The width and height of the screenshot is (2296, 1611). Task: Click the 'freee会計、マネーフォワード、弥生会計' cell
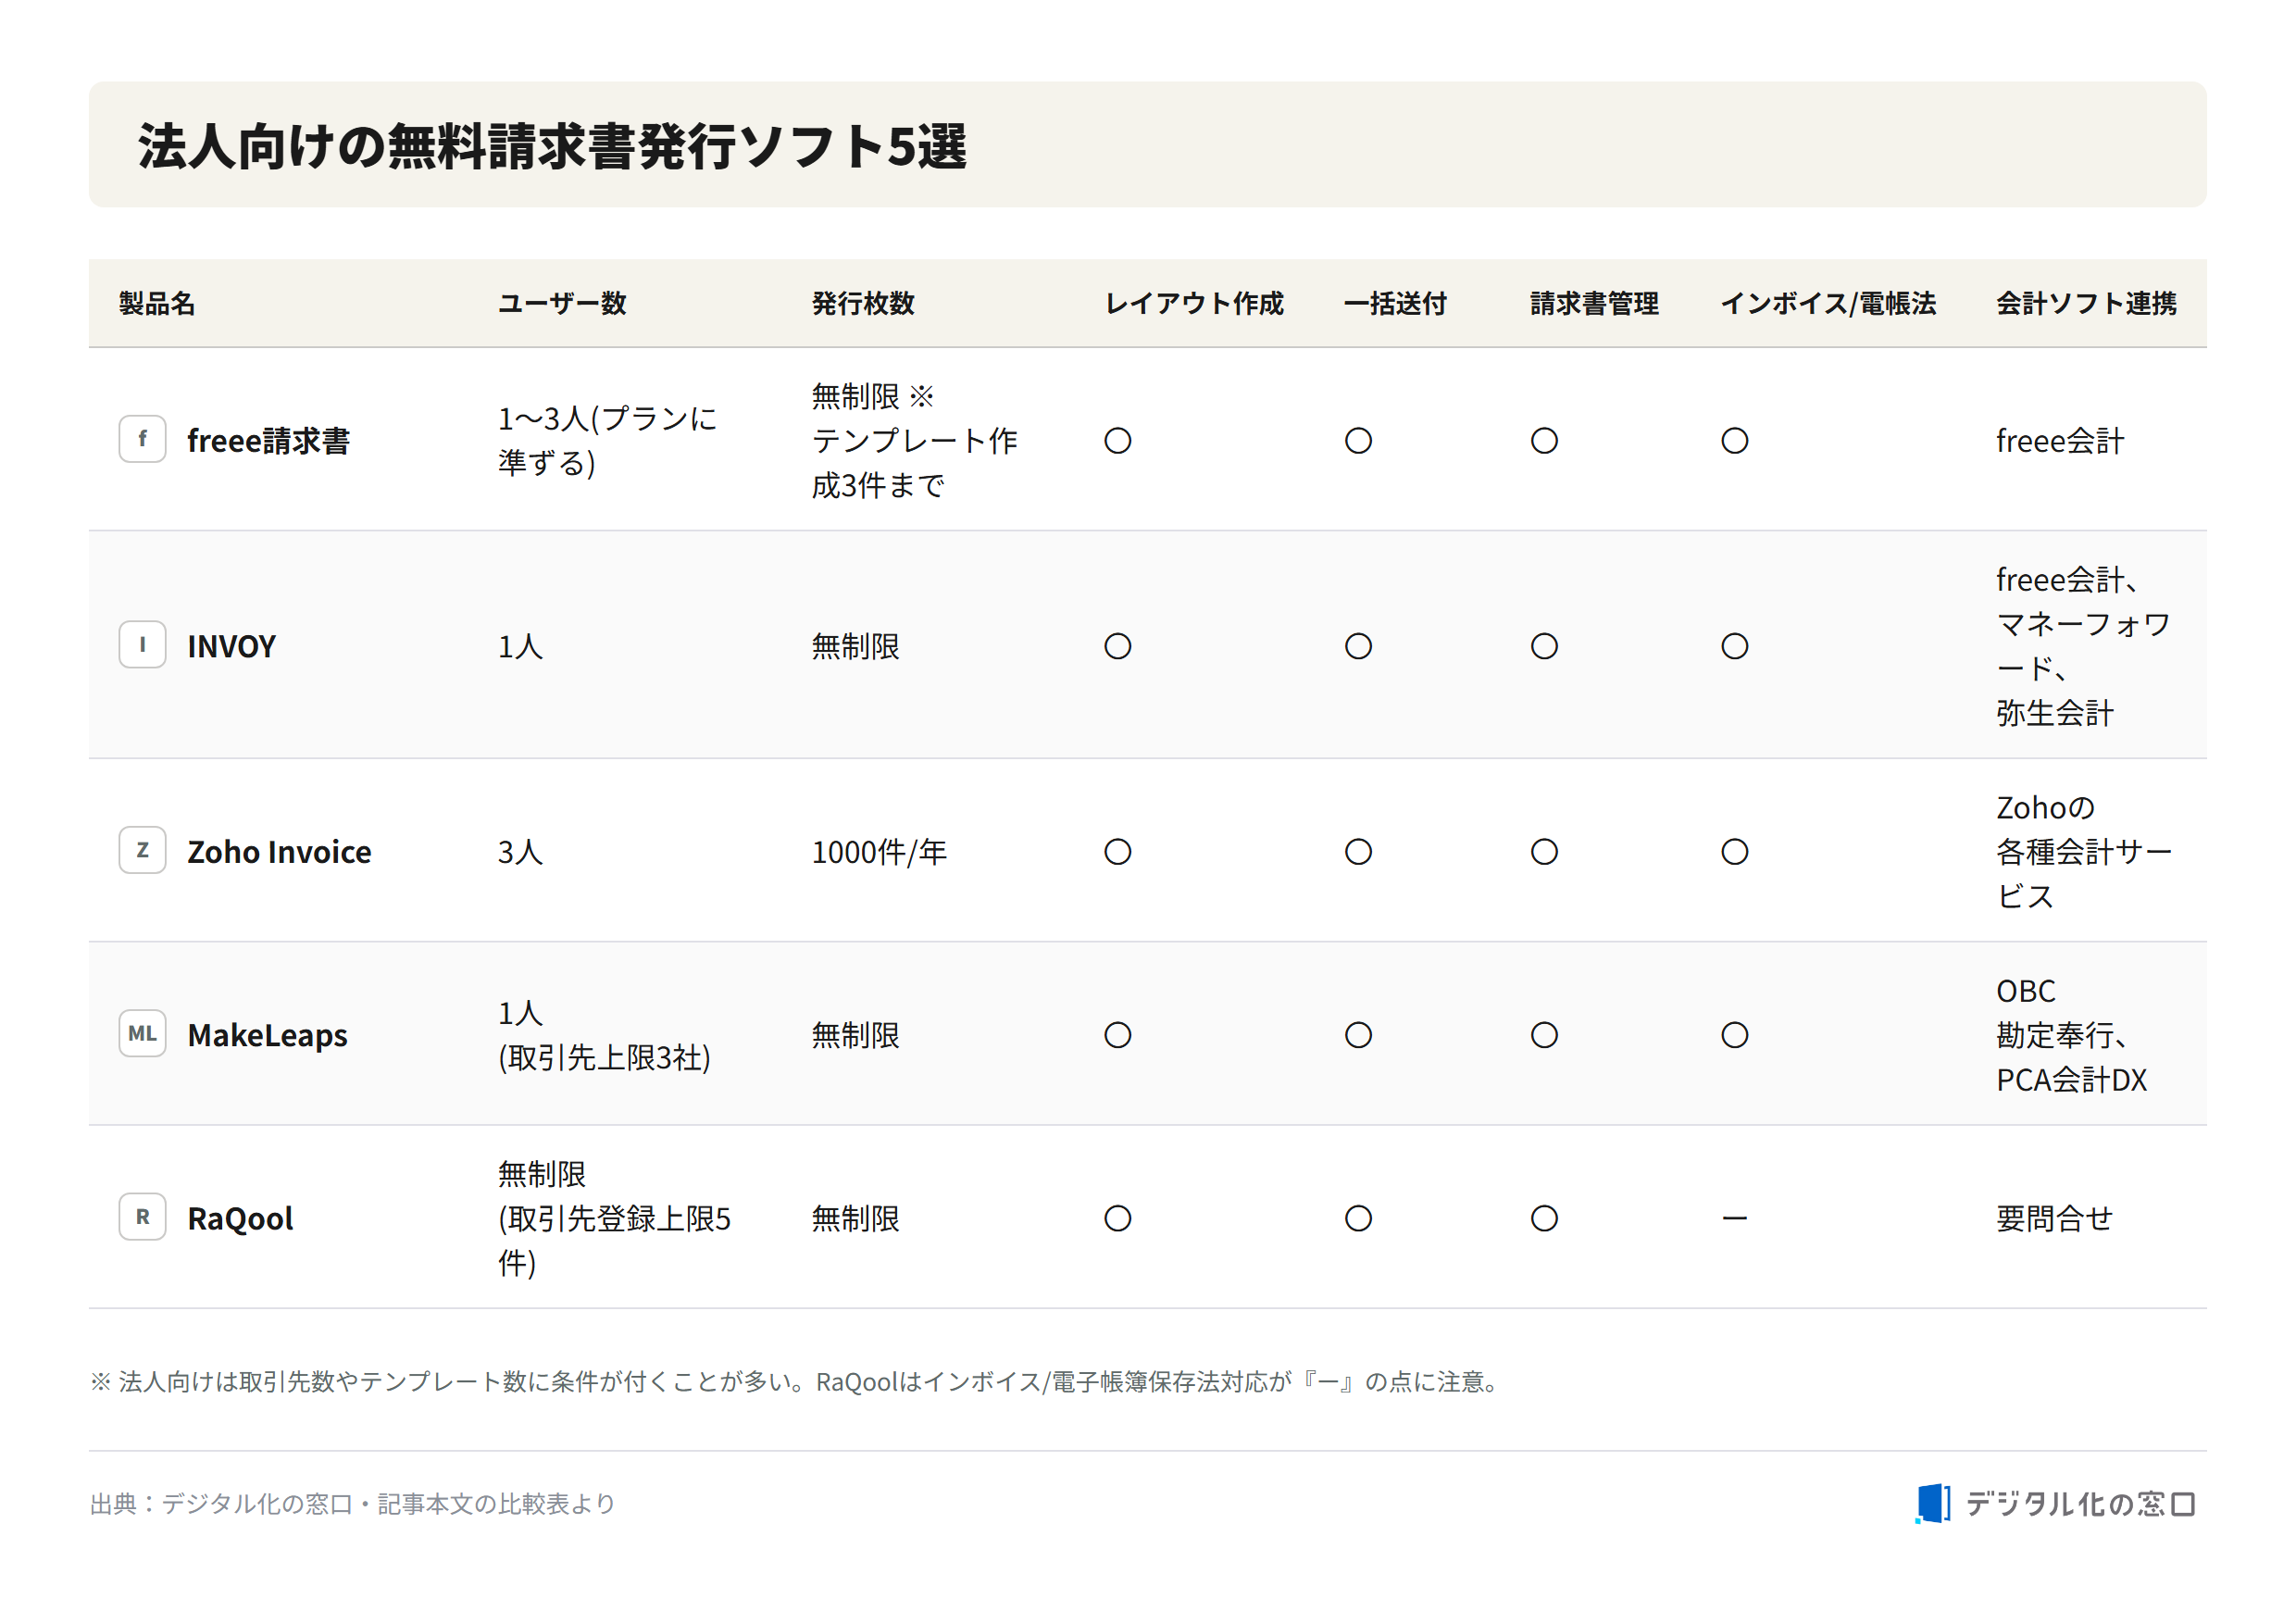(2083, 647)
